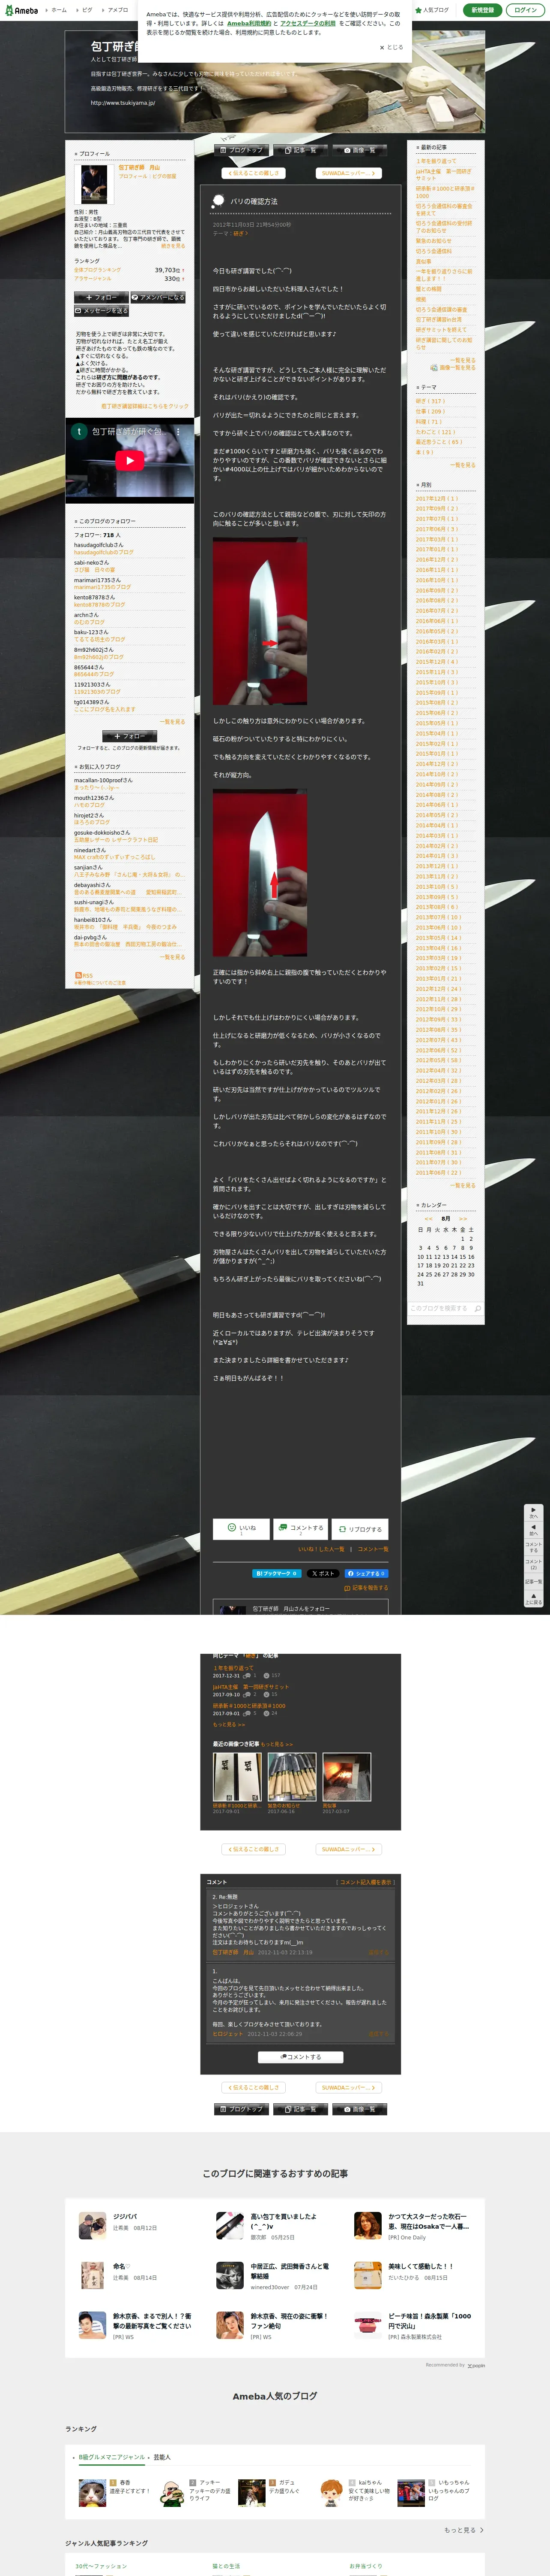
Task: Close the cookie notice with とじる
Action: click(391, 47)
